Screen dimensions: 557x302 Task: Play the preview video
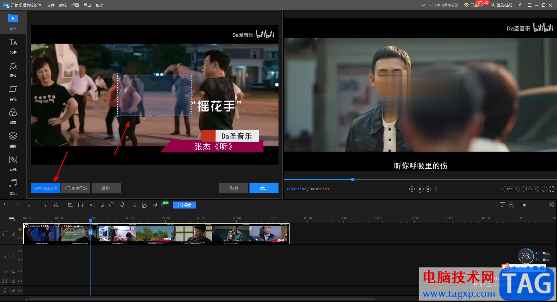click(x=420, y=189)
